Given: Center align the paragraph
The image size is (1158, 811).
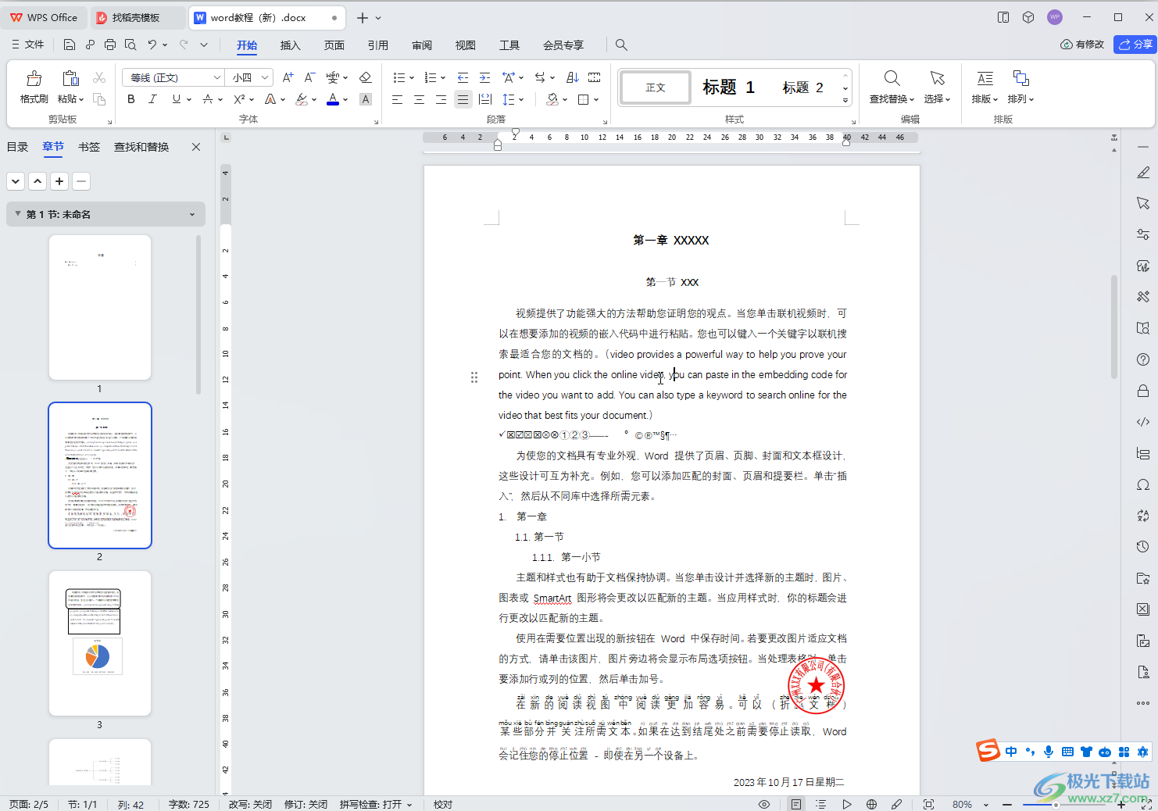Looking at the screenshot, I should [419, 99].
